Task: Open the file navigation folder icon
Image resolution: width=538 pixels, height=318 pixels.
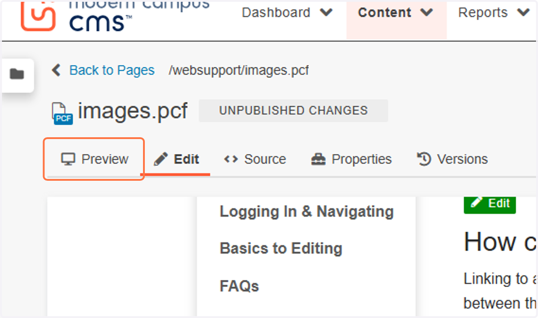Action: [17, 74]
